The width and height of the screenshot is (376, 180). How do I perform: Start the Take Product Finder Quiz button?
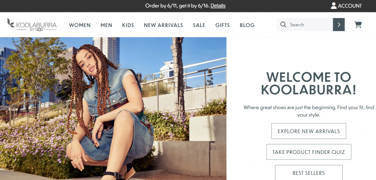click(308, 152)
